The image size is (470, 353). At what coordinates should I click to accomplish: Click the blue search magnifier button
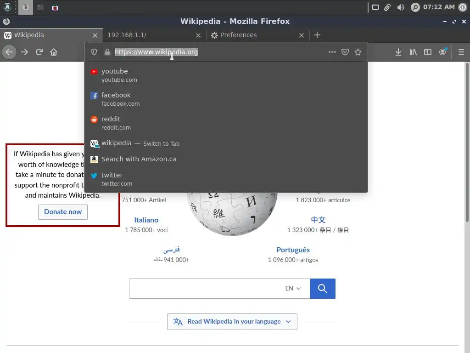click(323, 289)
